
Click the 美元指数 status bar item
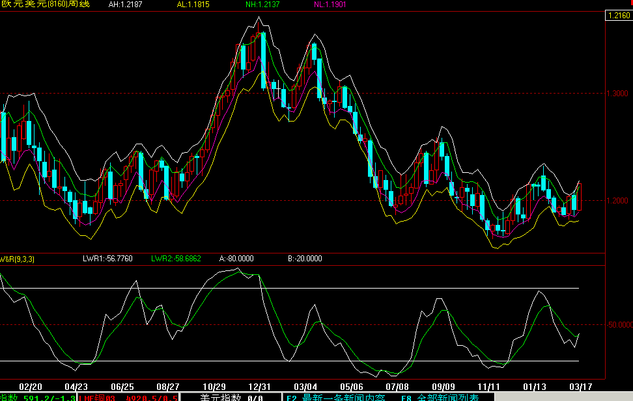tap(231, 397)
